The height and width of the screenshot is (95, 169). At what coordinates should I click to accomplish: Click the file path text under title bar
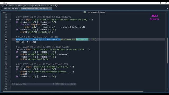tap(30, 6)
